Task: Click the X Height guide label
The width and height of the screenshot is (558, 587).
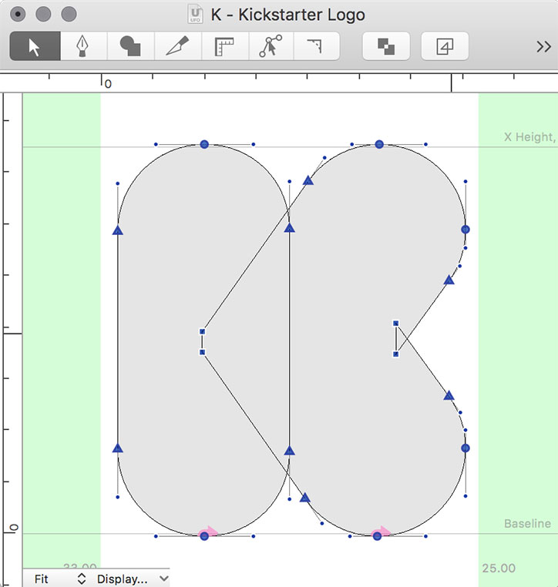Action: pyautogui.click(x=529, y=137)
